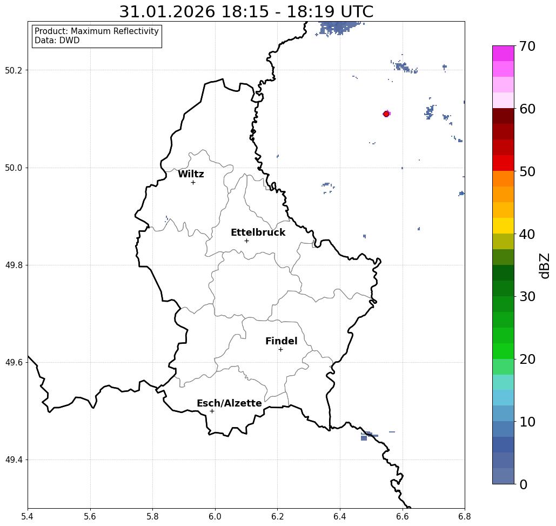Pick the yellow 40 dBZ colorbar swatch
556x526 pixels.
coord(503,225)
